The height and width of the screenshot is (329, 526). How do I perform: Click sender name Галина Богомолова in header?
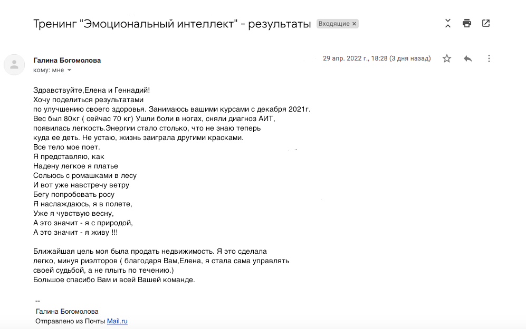(67, 60)
